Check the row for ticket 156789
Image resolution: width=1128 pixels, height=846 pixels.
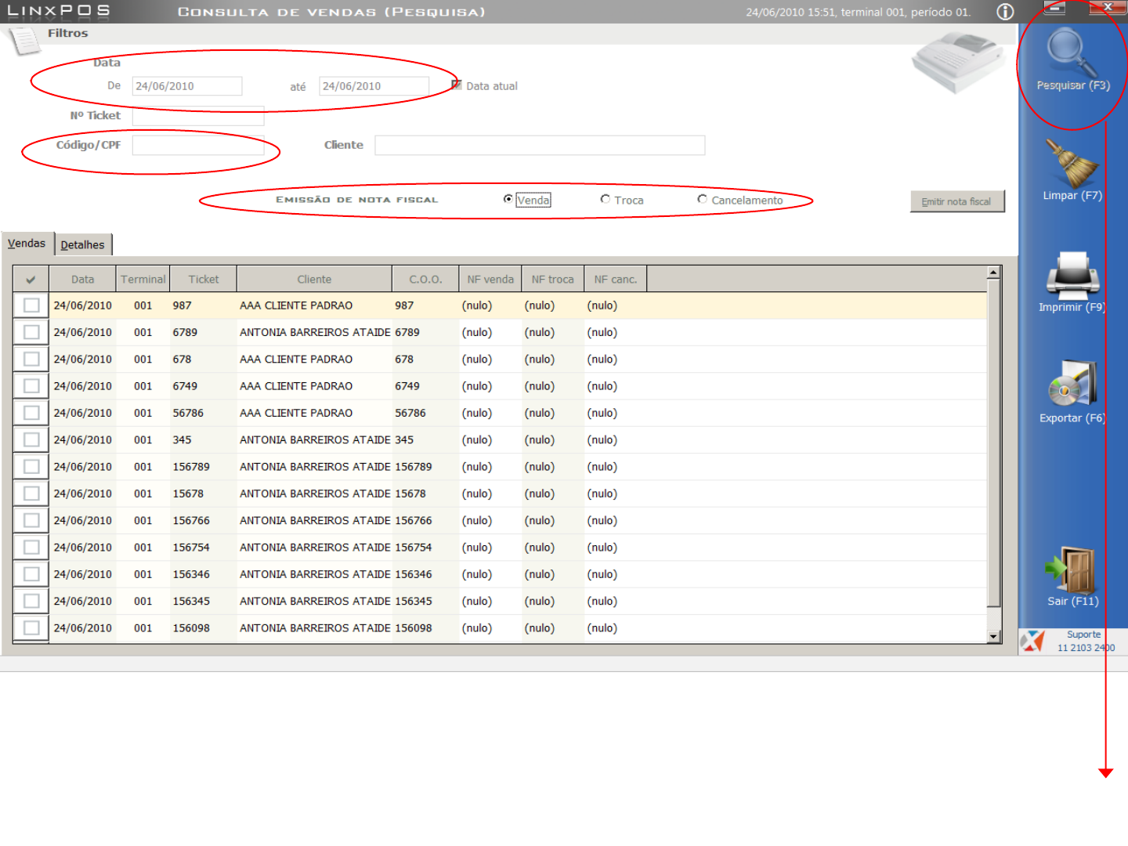(31, 467)
